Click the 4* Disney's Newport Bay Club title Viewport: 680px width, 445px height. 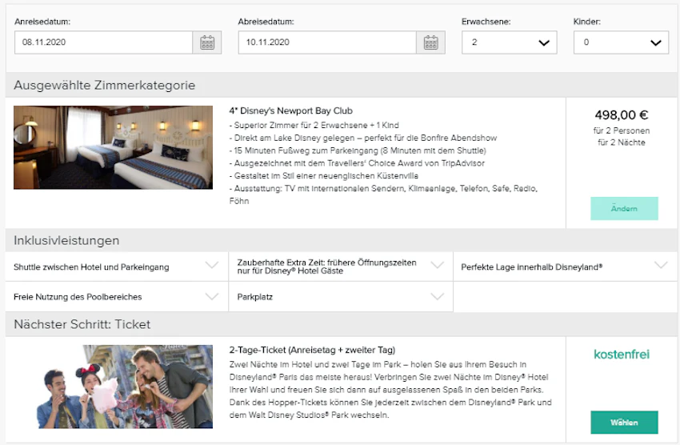[x=291, y=111]
